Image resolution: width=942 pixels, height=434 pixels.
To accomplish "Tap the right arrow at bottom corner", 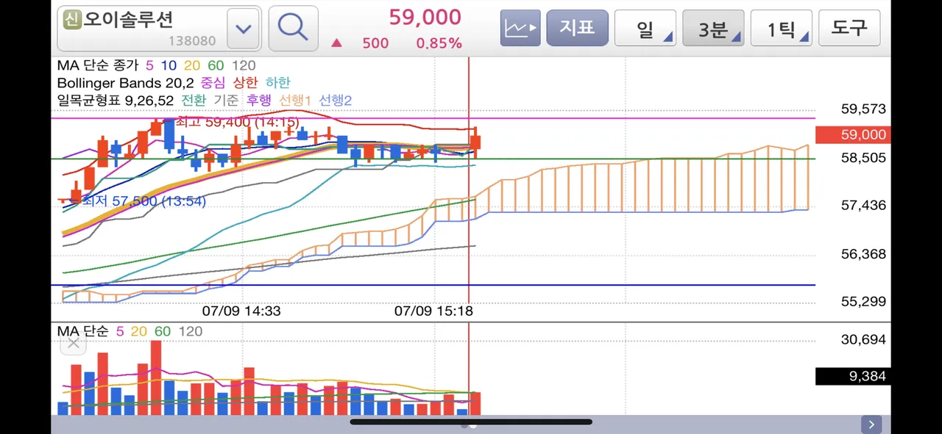I will pyautogui.click(x=871, y=424).
